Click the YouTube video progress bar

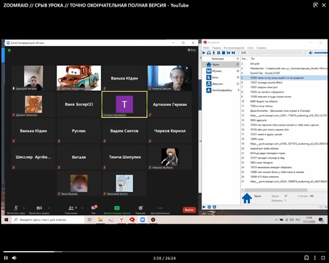164,252
